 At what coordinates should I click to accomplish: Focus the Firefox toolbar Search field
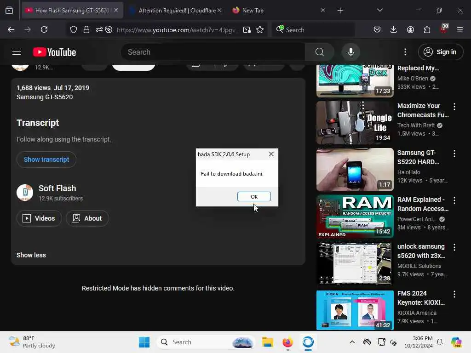(314, 30)
